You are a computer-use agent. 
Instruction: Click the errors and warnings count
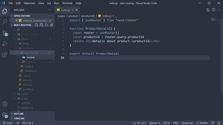click(x=28, y=123)
